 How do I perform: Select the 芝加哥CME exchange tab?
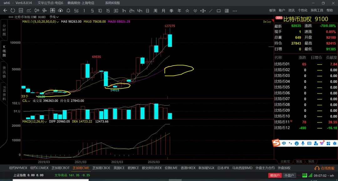click(81, 168)
